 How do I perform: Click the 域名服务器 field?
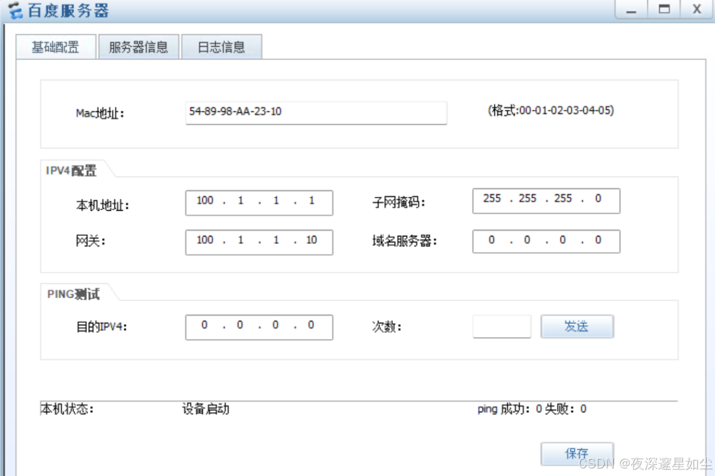pos(546,241)
